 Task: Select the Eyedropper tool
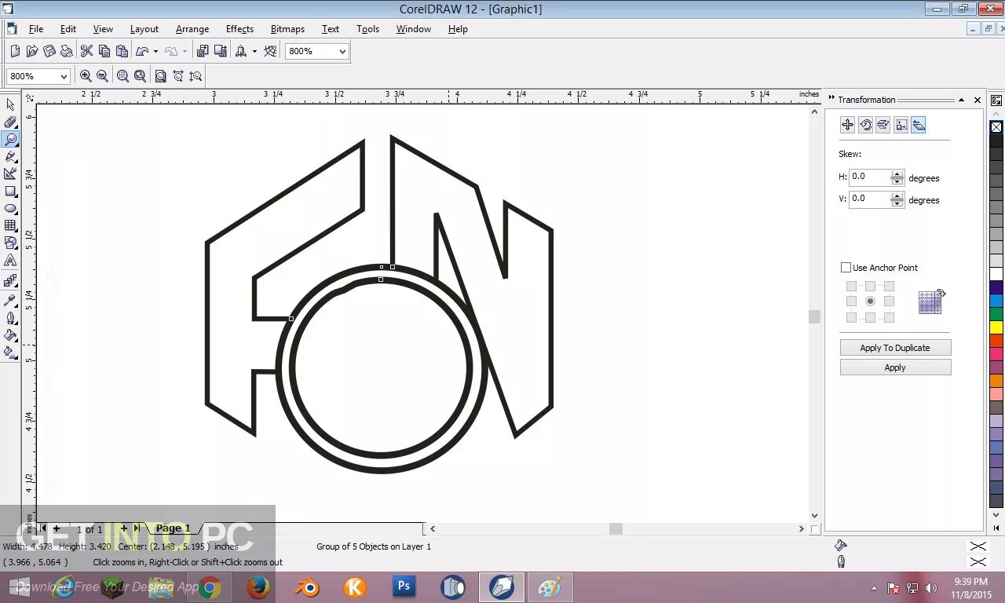click(10, 300)
